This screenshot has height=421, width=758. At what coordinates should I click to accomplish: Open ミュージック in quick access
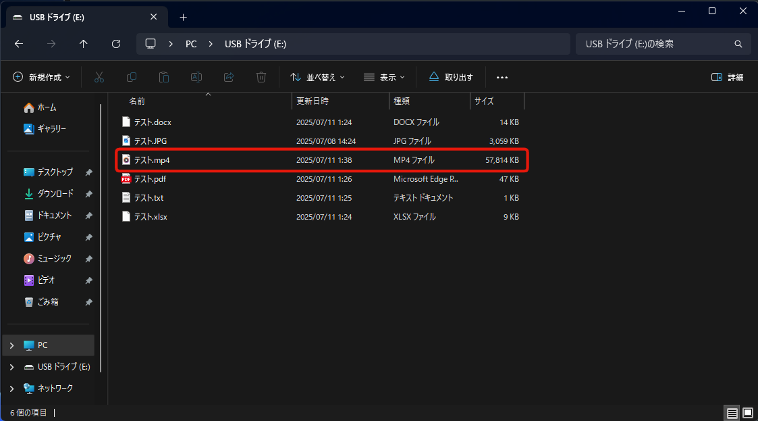pyautogui.click(x=47, y=258)
